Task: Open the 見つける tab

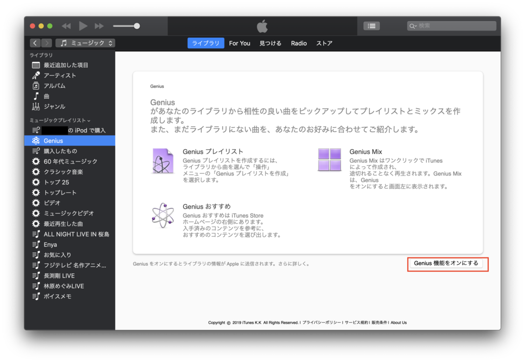Action: (x=270, y=43)
